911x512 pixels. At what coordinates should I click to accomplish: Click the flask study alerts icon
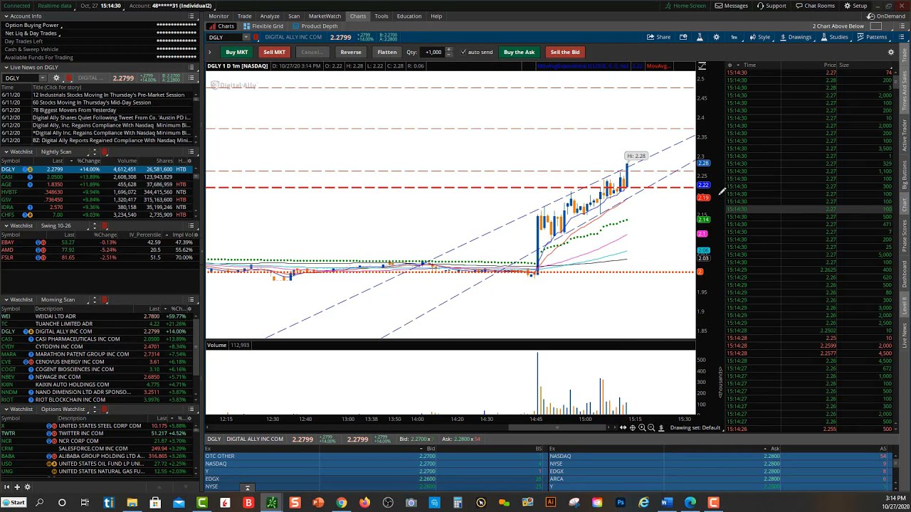click(x=700, y=37)
